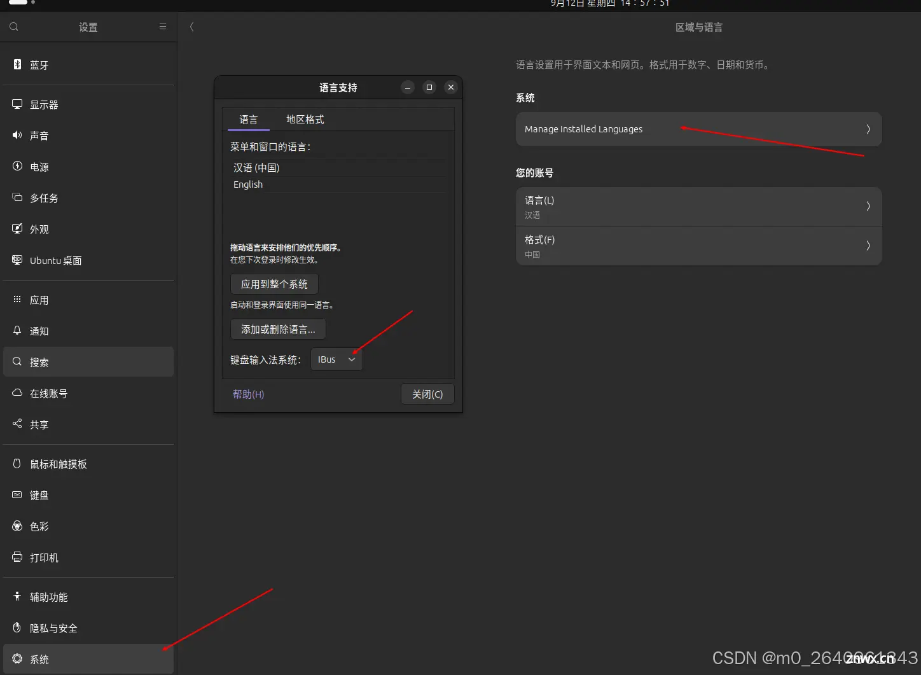The width and height of the screenshot is (921, 675).
Task: Click the Multitasking icon
Action: coord(17,197)
